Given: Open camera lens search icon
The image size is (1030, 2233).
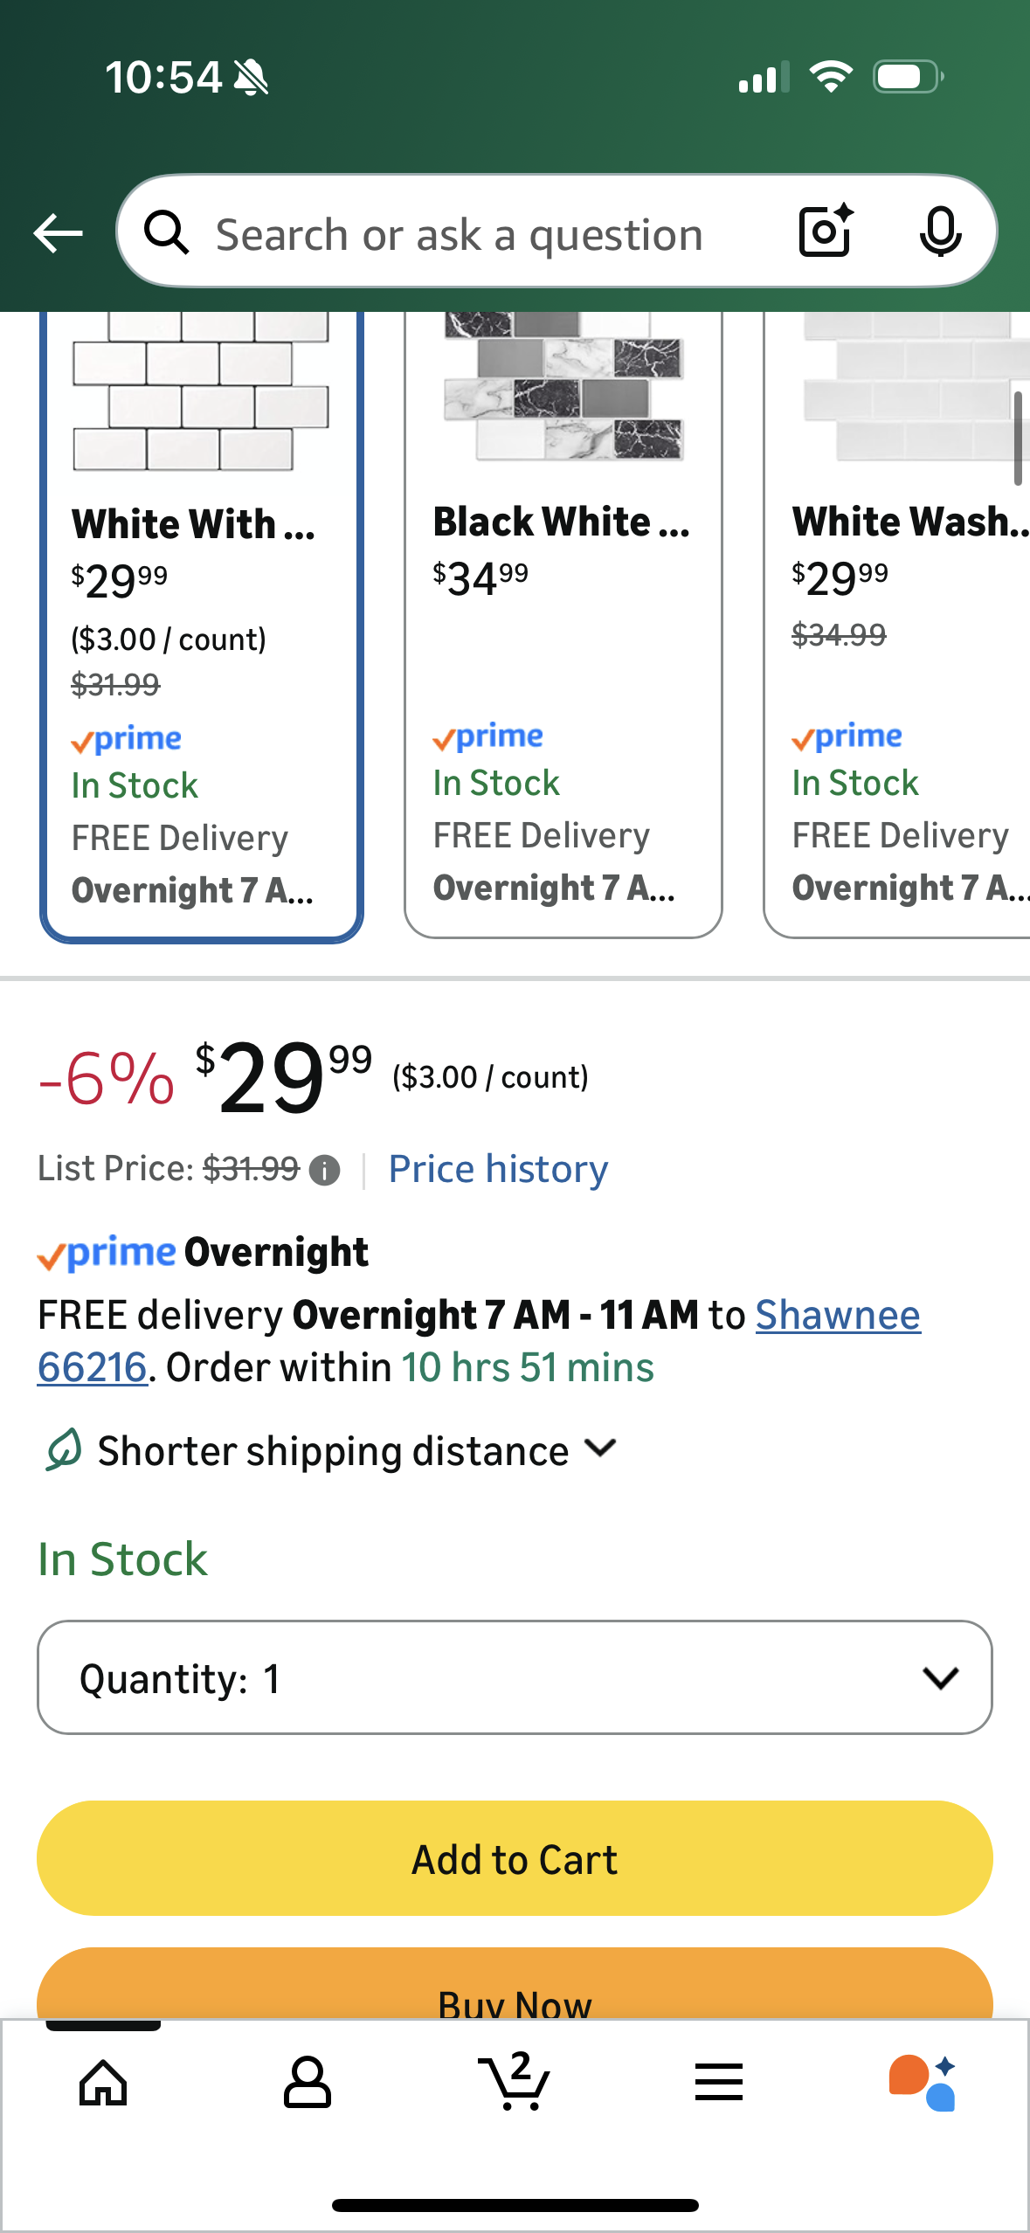Looking at the screenshot, I should 825,232.
